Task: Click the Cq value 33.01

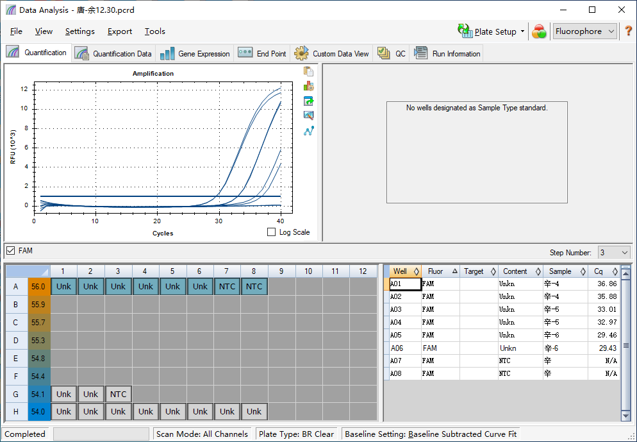Action: pyautogui.click(x=604, y=309)
